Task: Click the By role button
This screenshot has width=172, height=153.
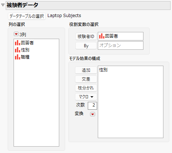Action: [86, 46]
